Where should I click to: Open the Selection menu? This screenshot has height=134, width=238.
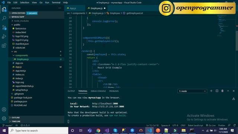[x=25, y=3]
